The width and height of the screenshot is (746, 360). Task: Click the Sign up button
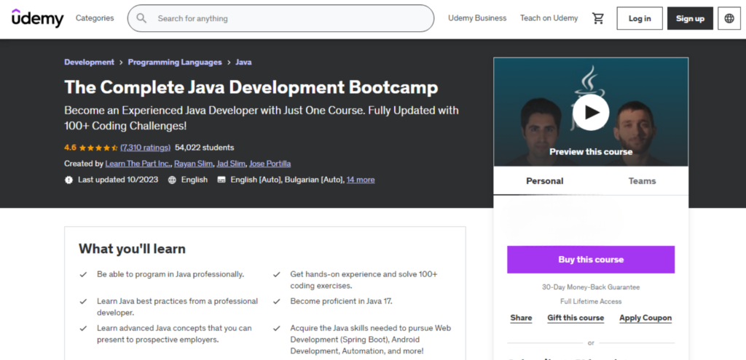[x=690, y=18]
